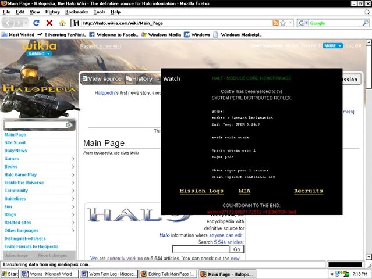Click the Recruits link in overlay

tap(309, 191)
